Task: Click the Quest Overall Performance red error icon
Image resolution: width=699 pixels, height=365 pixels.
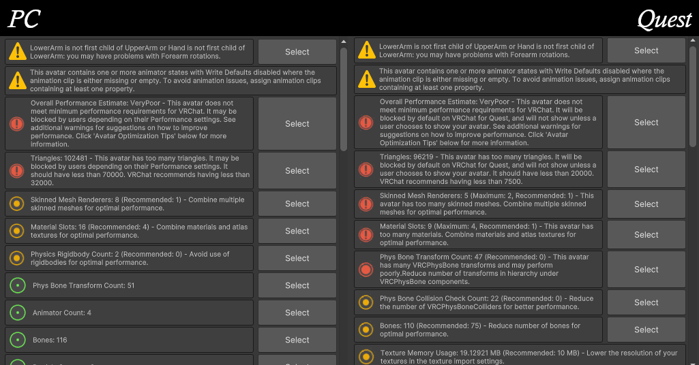Action: pos(366,122)
